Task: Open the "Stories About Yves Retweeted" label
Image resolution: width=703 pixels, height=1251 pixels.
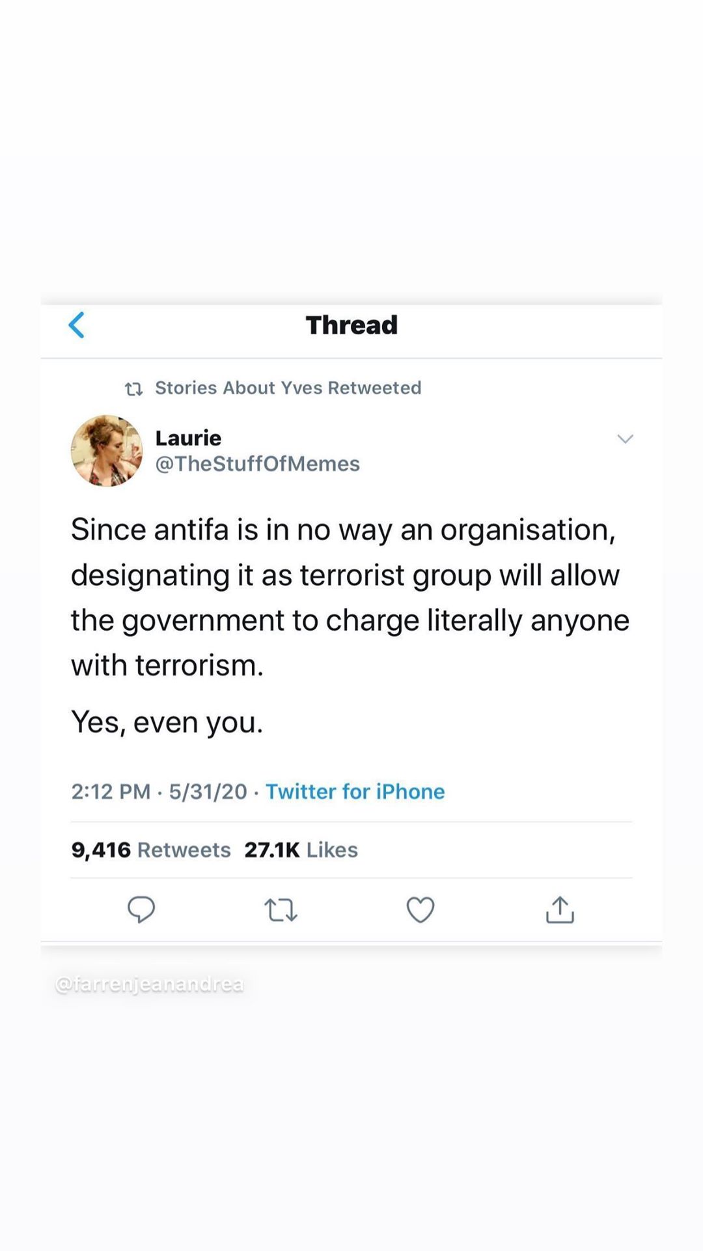Action: point(288,388)
